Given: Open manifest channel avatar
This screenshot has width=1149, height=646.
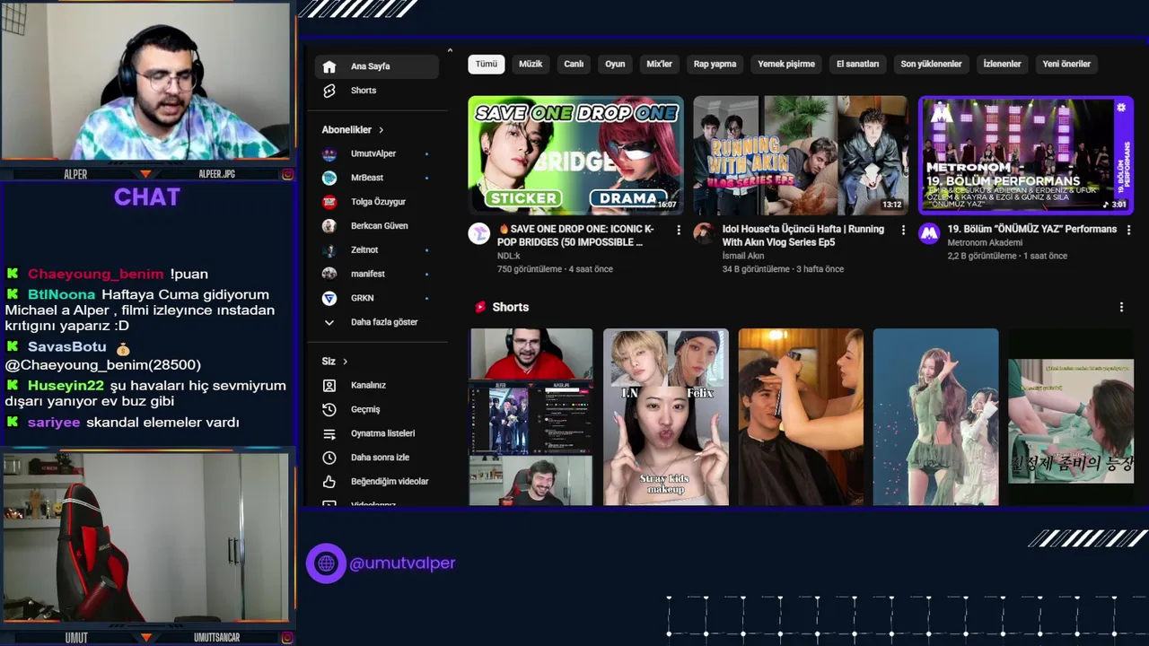Looking at the screenshot, I should [x=329, y=274].
